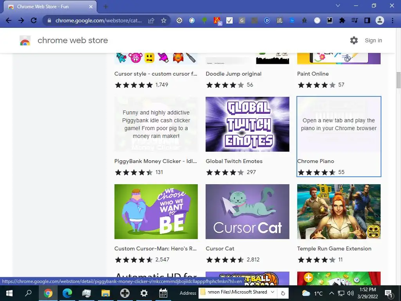
Task: Click the browser forward arrow
Action: (21, 20)
